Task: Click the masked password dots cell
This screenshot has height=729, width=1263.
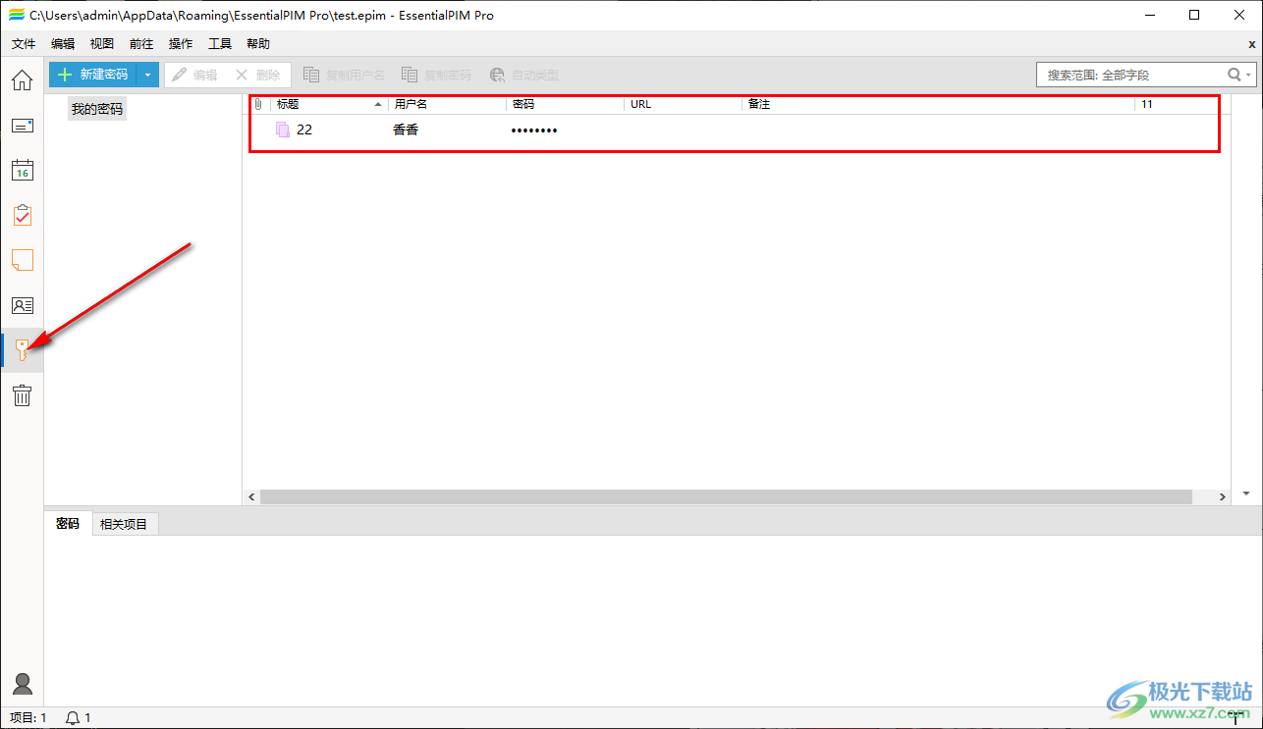Action: [x=534, y=130]
